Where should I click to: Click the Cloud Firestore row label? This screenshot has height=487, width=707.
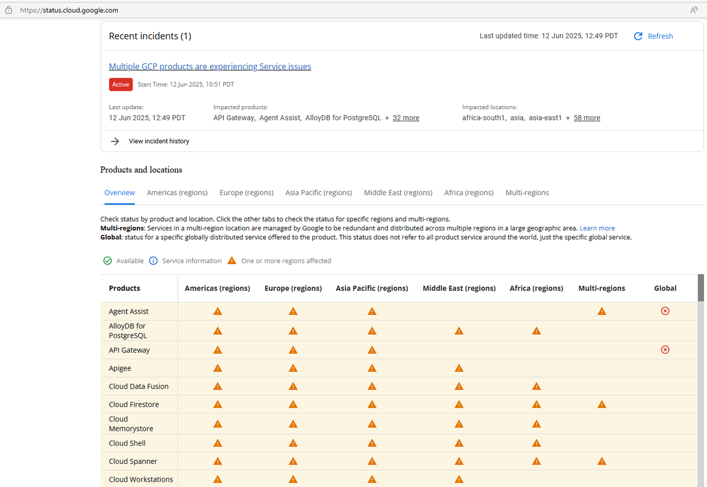[134, 404]
